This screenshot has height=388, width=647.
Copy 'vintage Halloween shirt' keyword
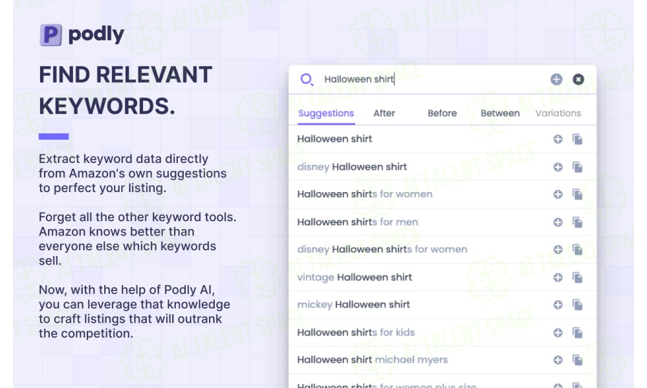577,277
